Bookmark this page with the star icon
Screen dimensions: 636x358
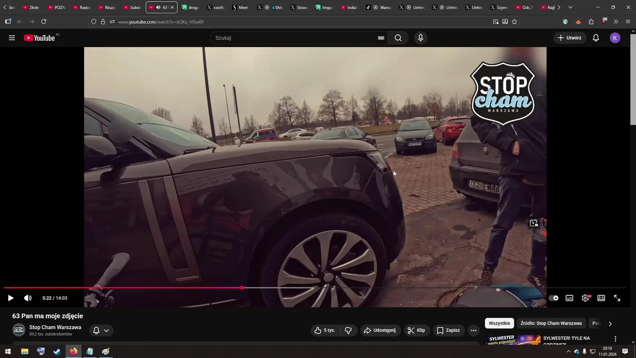(x=514, y=21)
